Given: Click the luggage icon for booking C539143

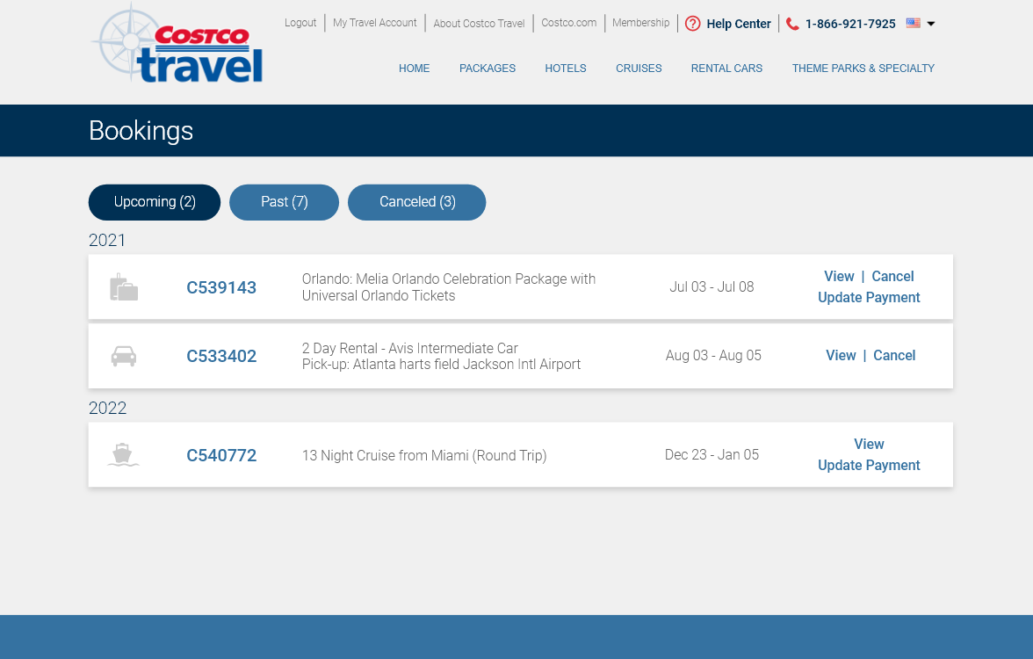Looking at the screenshot, I should pos(124,287).
